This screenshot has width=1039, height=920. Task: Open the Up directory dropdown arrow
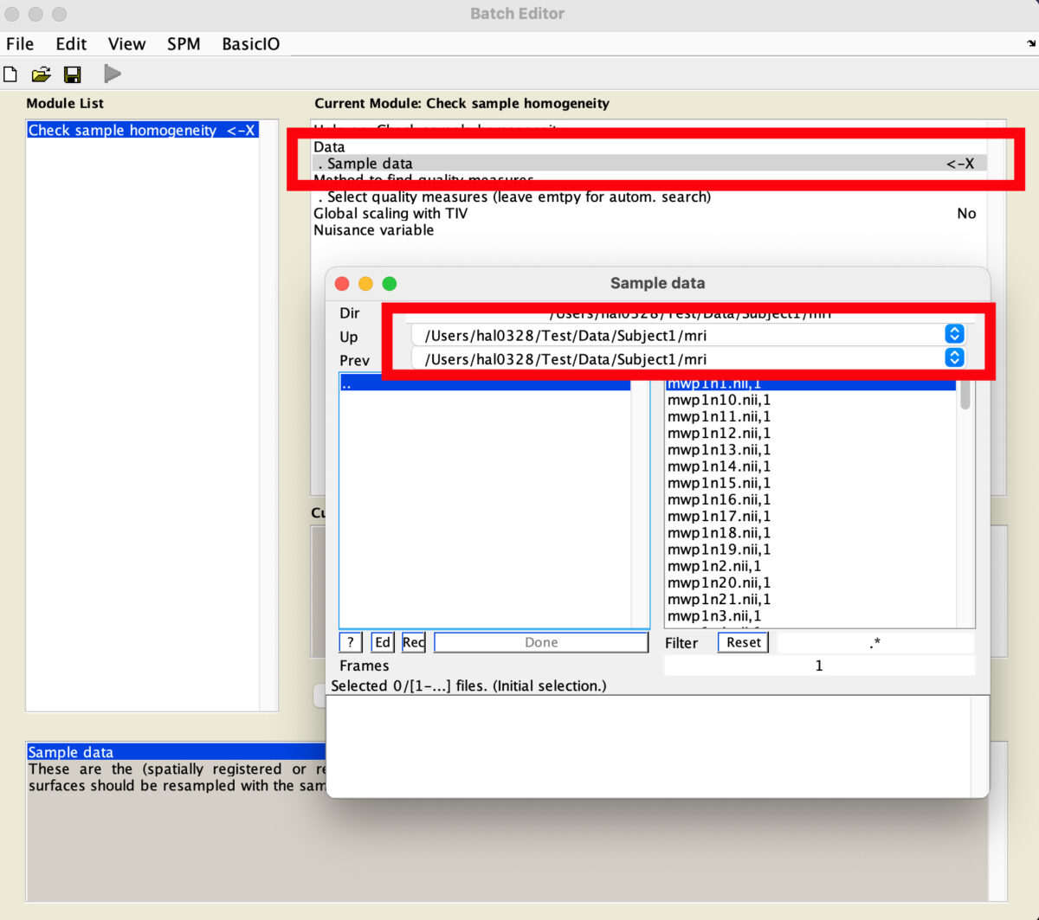click(x=954, y=334)
